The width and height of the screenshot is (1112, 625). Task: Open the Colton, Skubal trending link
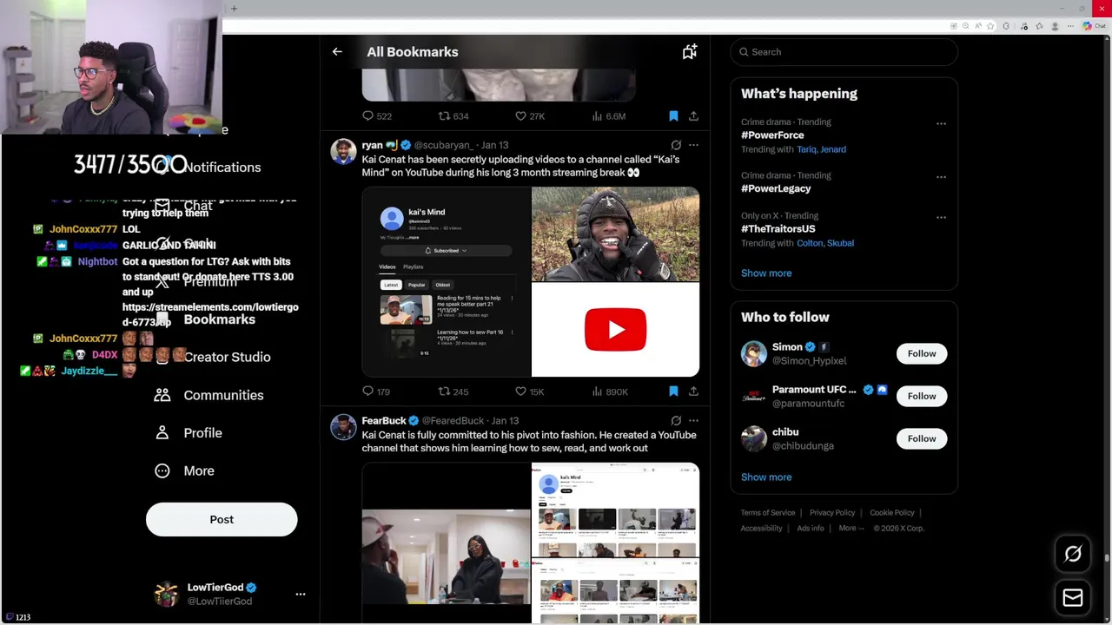point(825,243)
